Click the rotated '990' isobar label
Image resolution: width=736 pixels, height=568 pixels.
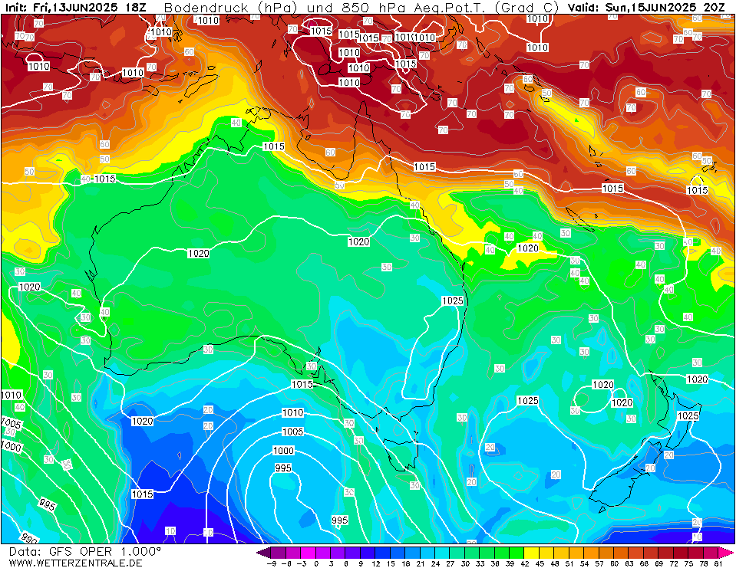[x=29, y=538]
